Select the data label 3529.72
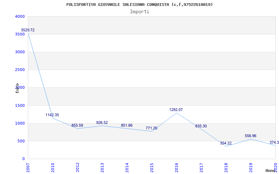 coord(28,30)
